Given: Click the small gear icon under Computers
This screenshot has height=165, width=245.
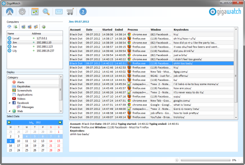Looking at the screenshot, I should (x=44, y=27).
